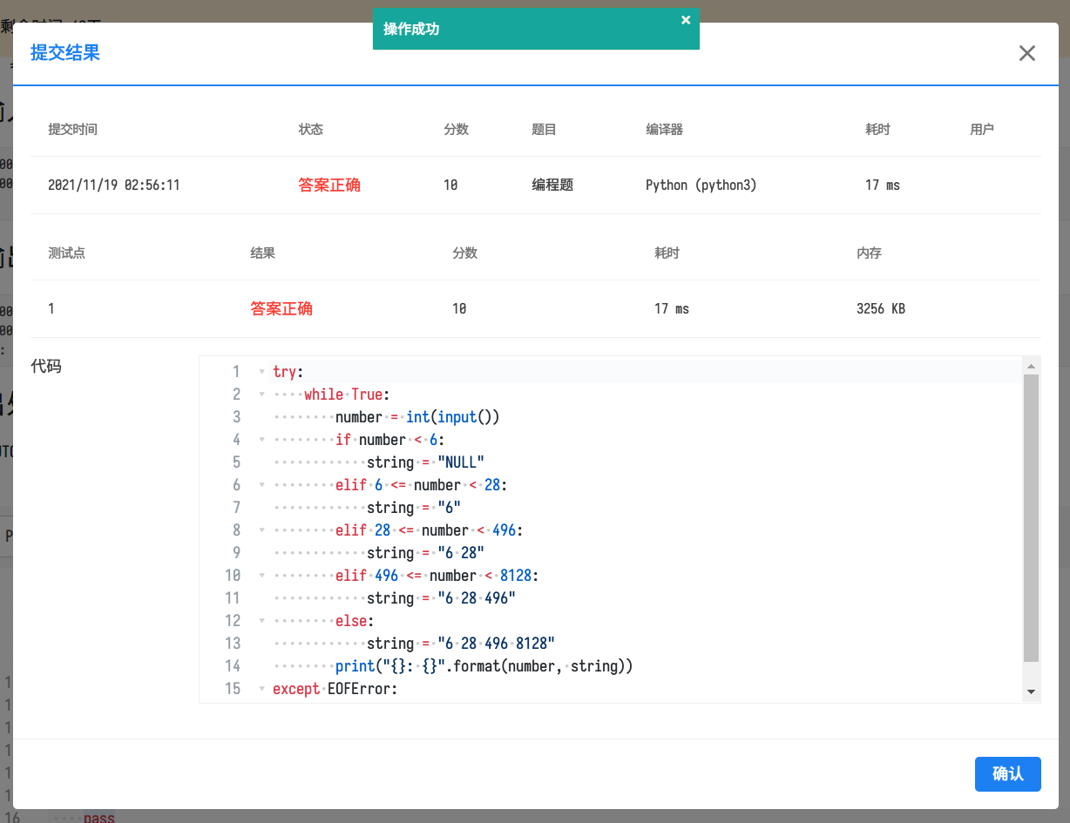
Task: Click the 编程题 problem type cell
Action: 552,185
